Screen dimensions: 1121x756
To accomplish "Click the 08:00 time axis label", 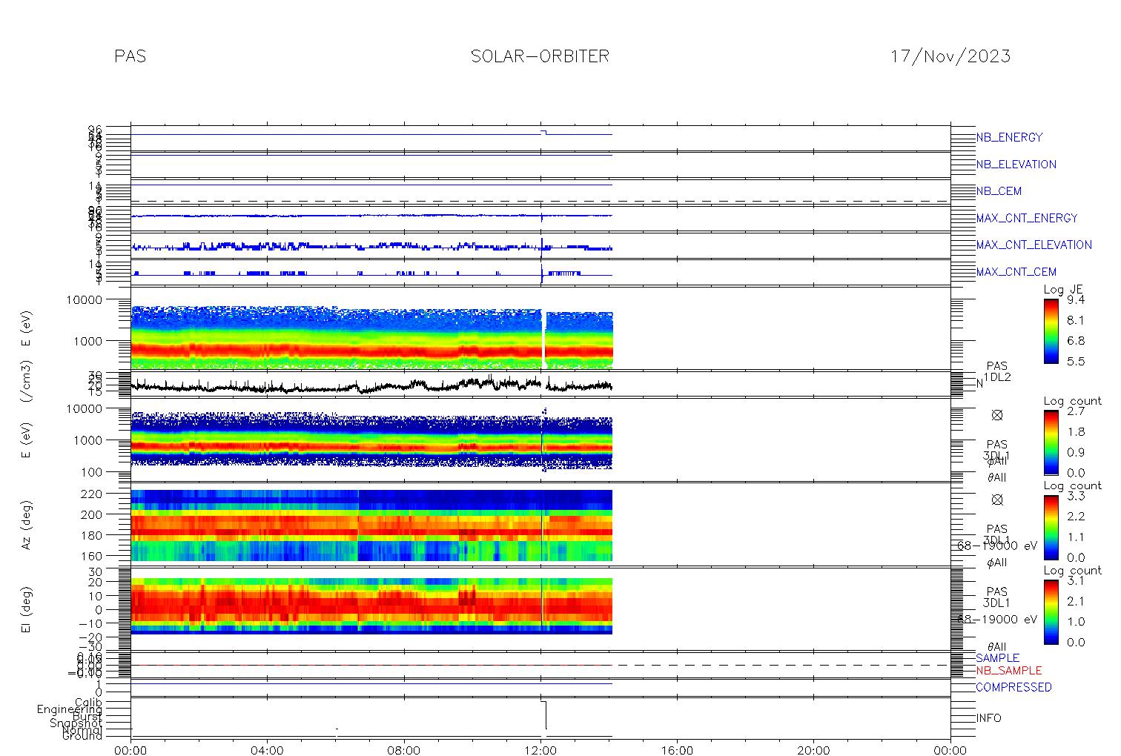I will click(x=404, y=750).
